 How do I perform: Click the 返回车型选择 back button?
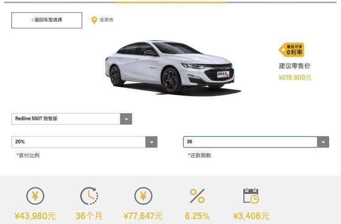click(x=47, y=20)
